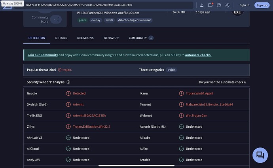This screenshot has height=168, width=273.
Task: Click the info icon beside Security vendors' analysis
Action: pyautogui.click(x=68, y=82)
